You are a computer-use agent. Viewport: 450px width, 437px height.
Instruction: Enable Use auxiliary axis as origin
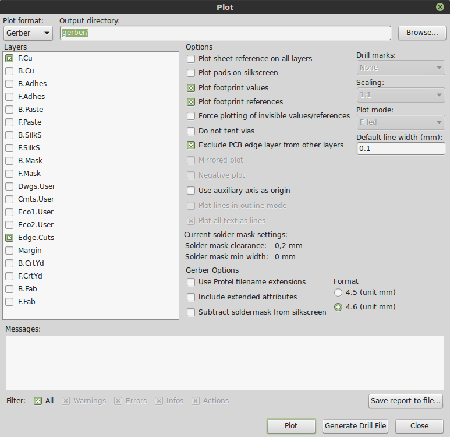[x=191, y=191]
